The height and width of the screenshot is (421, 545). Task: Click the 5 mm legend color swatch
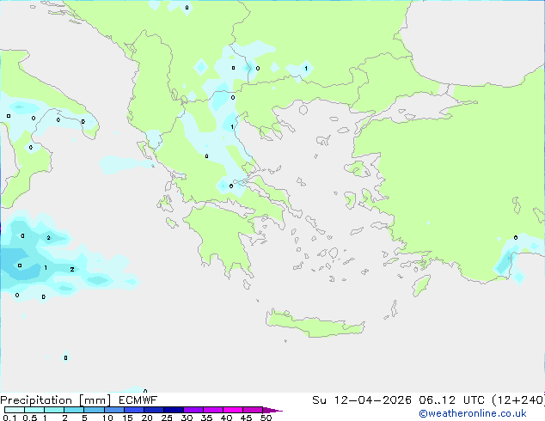pos(94,410)
